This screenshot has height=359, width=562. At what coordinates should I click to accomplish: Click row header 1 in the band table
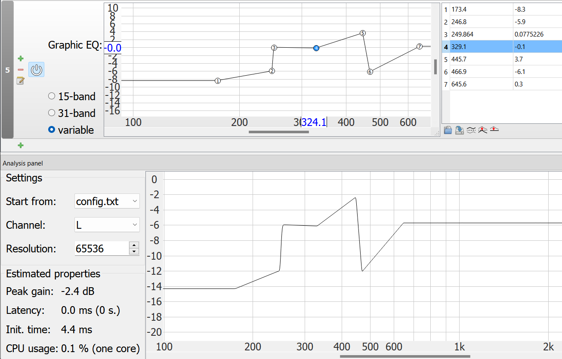pos(446,9)
